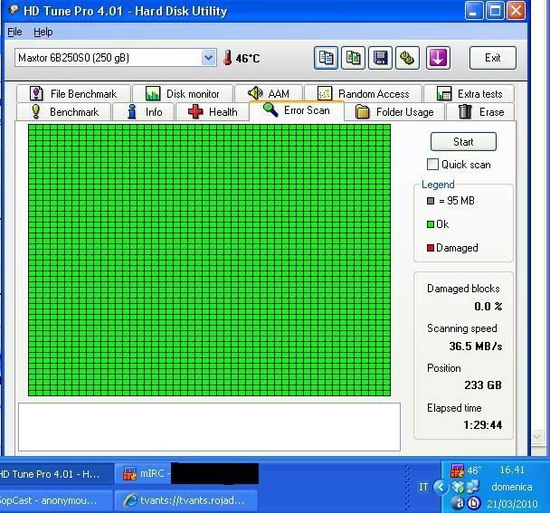Click the HD Tune Pro title bar icon
550x513 pixels.
14,10
